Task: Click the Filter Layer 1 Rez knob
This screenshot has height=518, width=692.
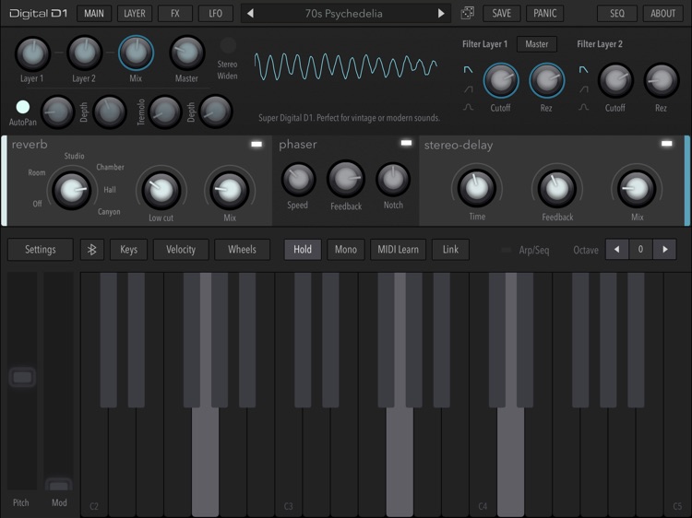Action: tap(546, 81)
